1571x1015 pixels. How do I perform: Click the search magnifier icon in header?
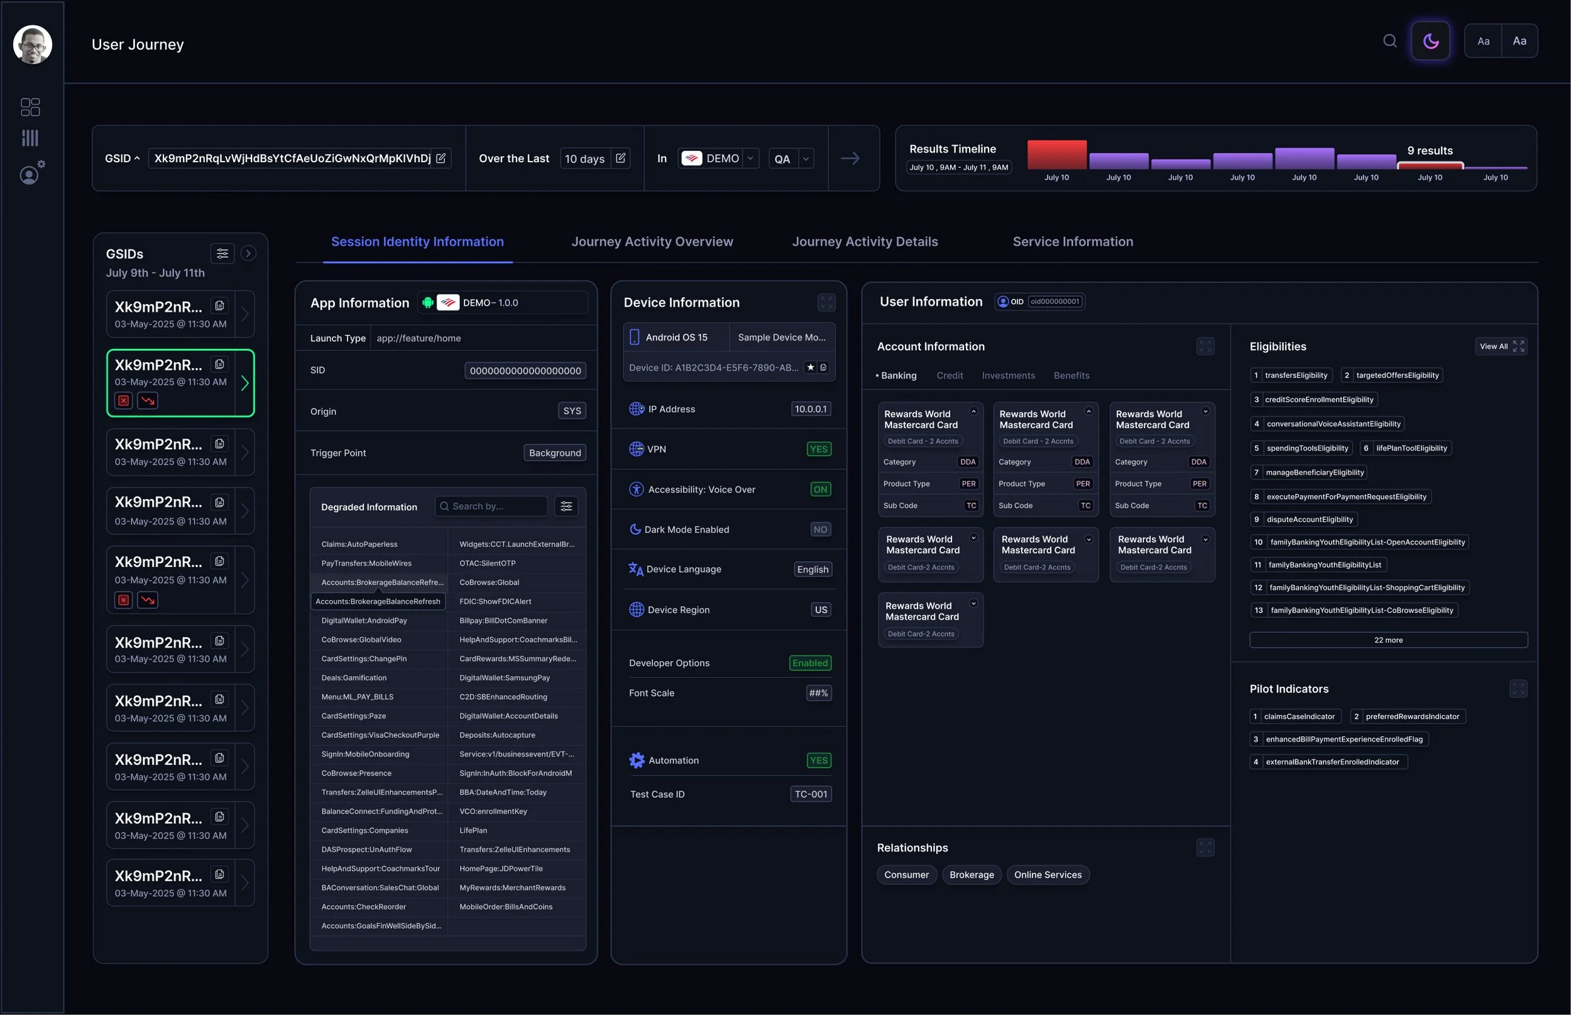point(1390,41)
